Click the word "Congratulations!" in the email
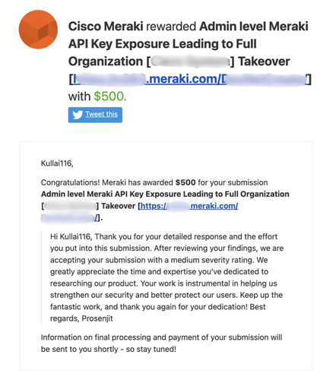Viewport: 336px width, 380px height. (71, 182)
